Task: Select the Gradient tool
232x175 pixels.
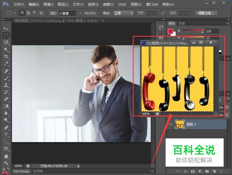Action: pyautogui.click(x=6, y=106)
